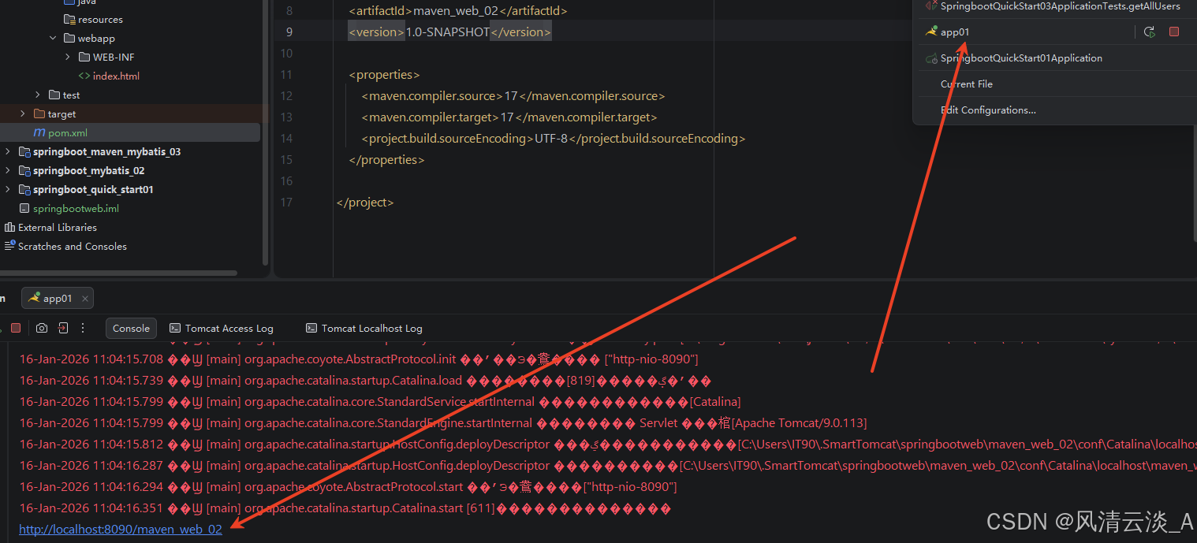Click the Maven icon of pom.xml

coord(39,133)
